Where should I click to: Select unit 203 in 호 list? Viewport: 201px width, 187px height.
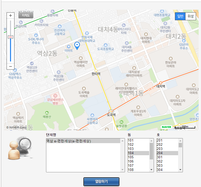(x=167, y=149)
